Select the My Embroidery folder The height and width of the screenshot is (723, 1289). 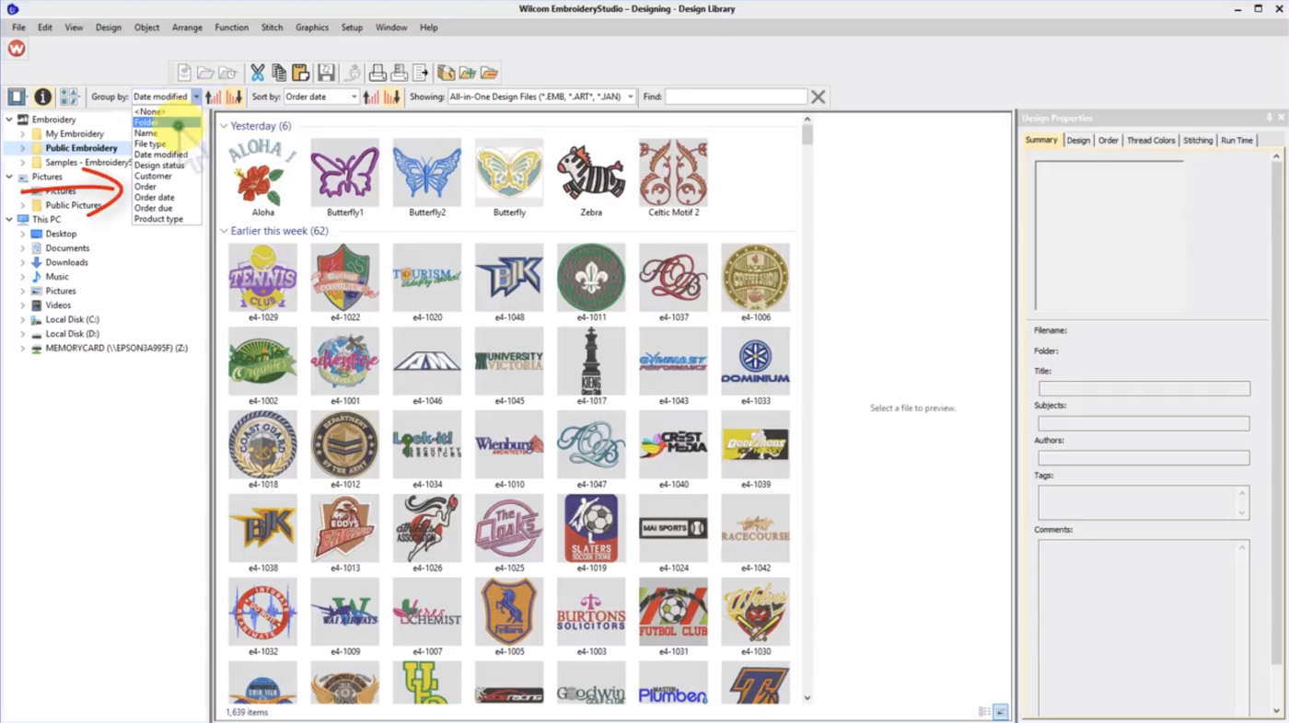[x=75, y=133]
